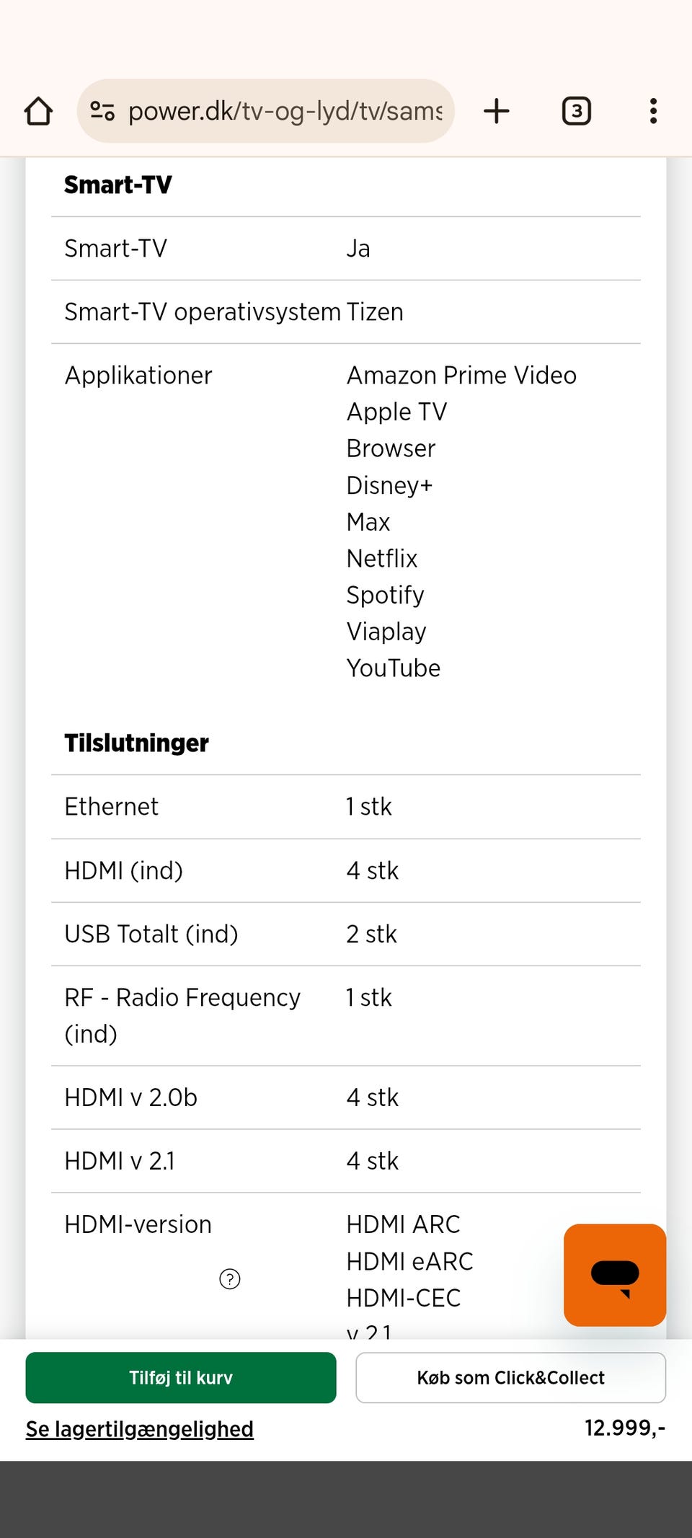Image resolution: width=692 pixels, height=1538 pixels.
Task: Open tab switcher showing 3 tabs
Action: point(576,111)
